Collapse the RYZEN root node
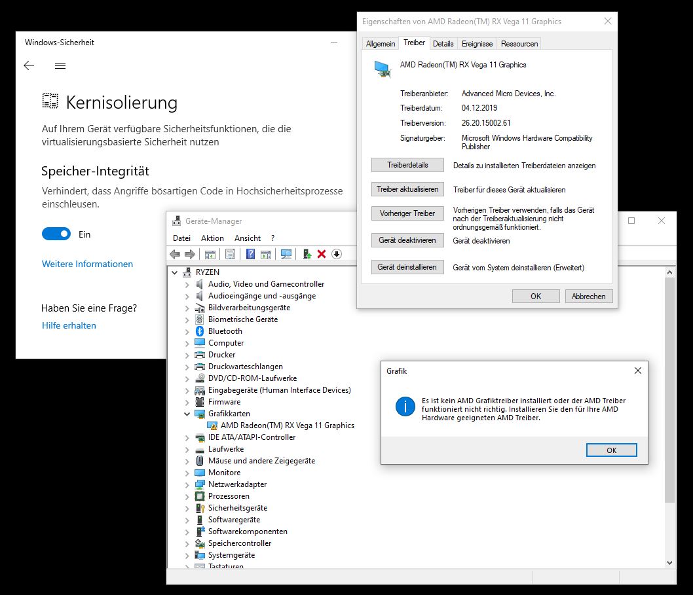 (175, 272)
